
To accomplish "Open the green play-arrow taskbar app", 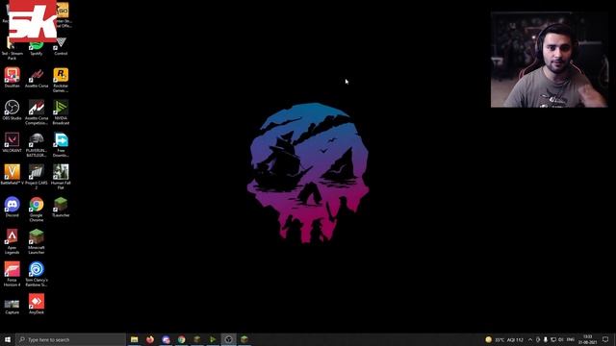I will tap(213, 339).
